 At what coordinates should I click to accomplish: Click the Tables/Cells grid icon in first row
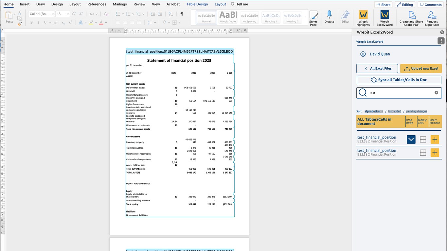coord(423,140)
